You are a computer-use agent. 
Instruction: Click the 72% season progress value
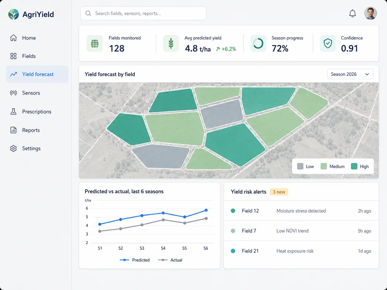tap(280, 48)
